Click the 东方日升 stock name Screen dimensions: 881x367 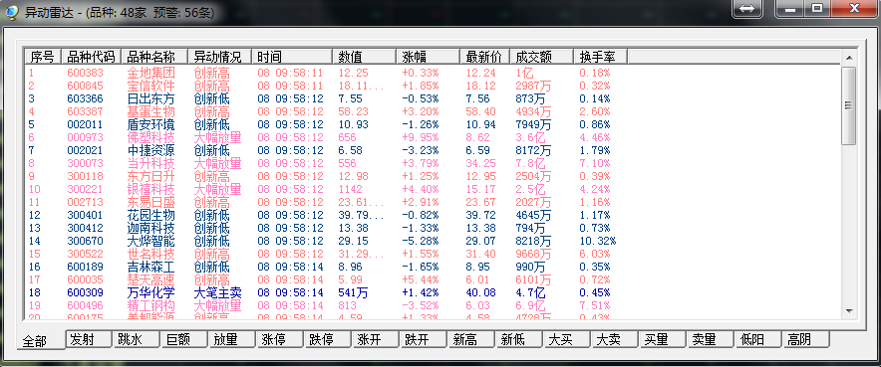[x=151, y=176]
